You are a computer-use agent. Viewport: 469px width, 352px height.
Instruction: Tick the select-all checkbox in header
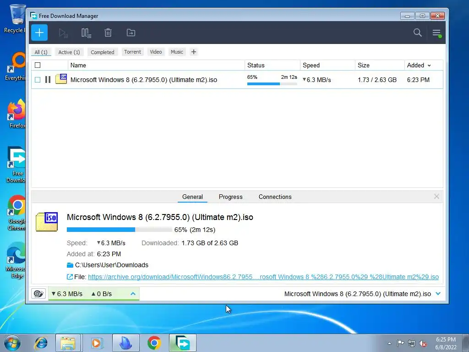(38, 65)
